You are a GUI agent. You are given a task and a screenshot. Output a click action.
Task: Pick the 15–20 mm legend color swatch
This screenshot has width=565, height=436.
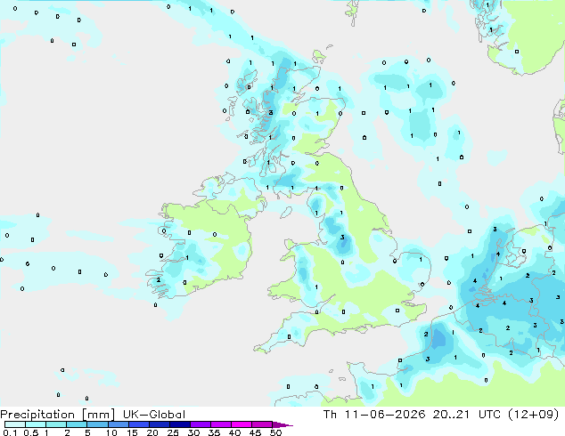click(x=139, y=424)
